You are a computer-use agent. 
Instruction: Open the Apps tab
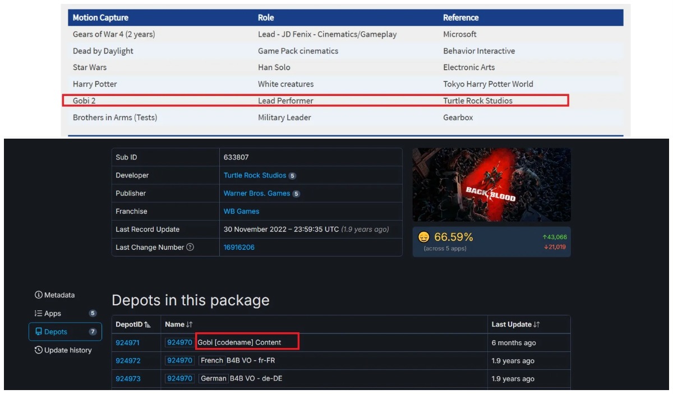tap(65, 314)
